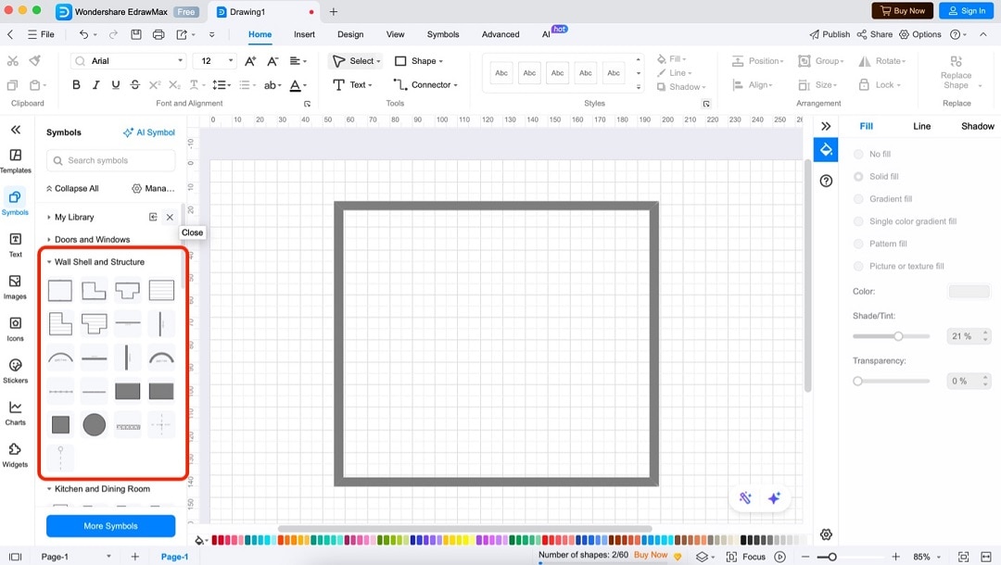The height and width of the screenshot is (565, 1001).
Task: Open the Stickers sidebar panel
Action: [x=16, y=371]
